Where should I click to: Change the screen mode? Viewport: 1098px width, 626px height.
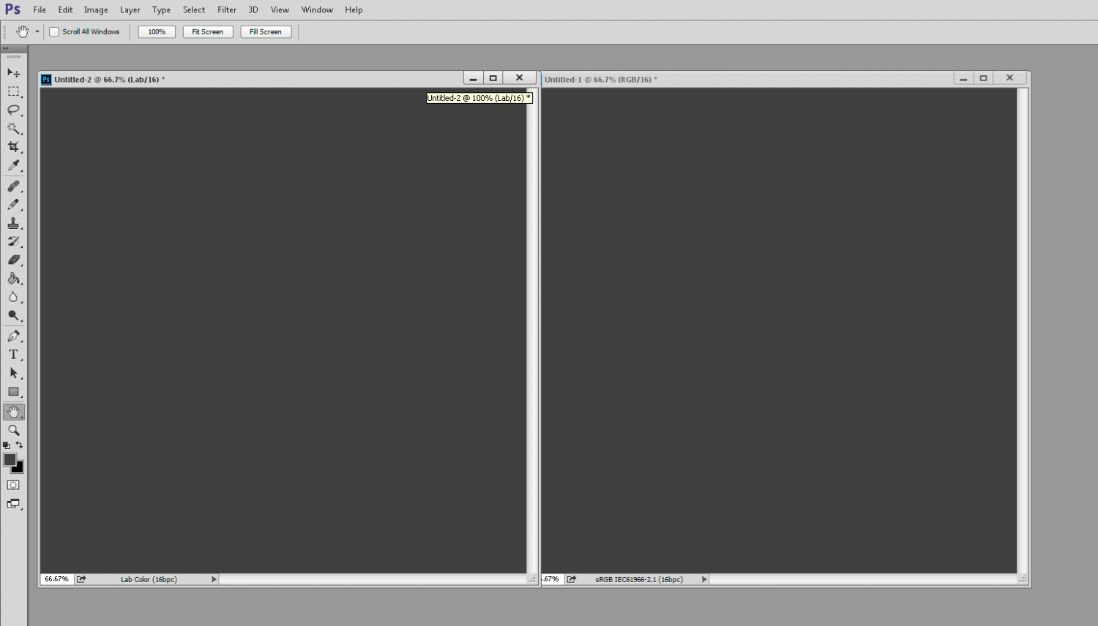pyautogui.click(x=13, y=504)
